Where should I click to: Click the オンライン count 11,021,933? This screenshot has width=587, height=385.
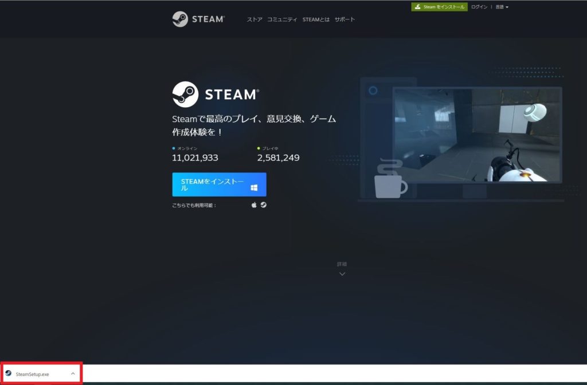pyautogui.click(x=195, y=158)
